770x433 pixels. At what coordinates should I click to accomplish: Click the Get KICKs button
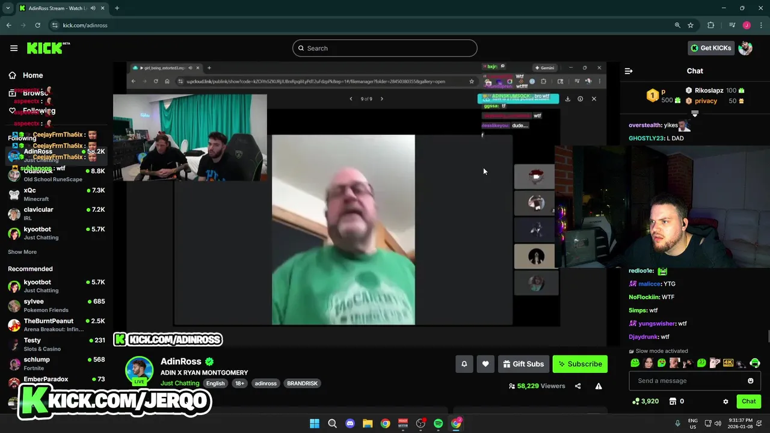click(x=711, y=48)
